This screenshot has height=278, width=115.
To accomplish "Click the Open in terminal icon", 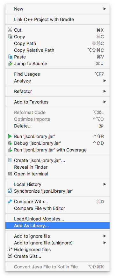I will (10, 174).
